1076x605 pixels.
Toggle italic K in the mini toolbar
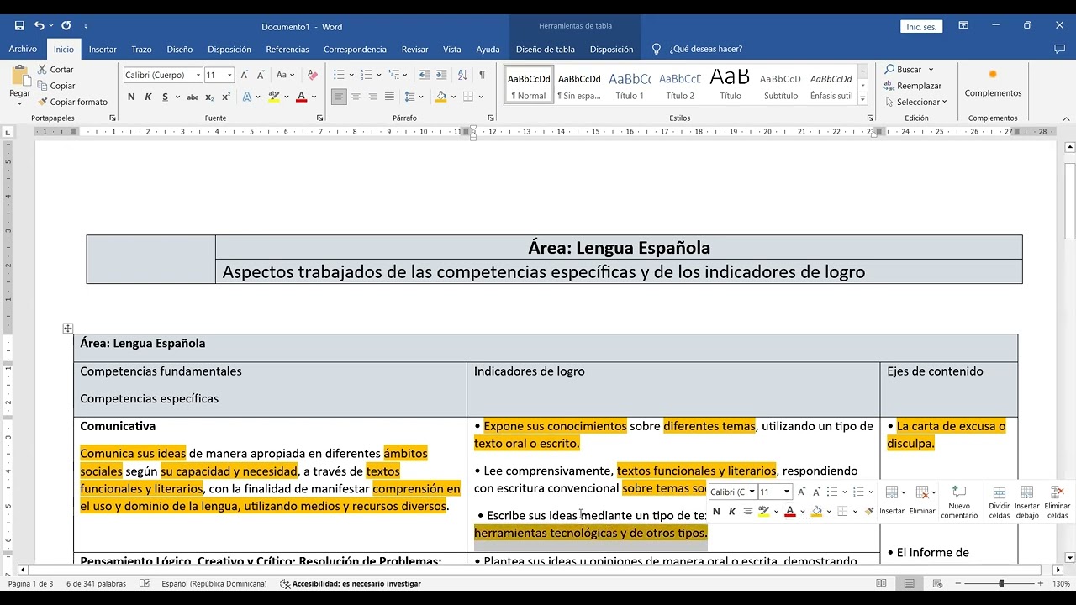(731, 511)
